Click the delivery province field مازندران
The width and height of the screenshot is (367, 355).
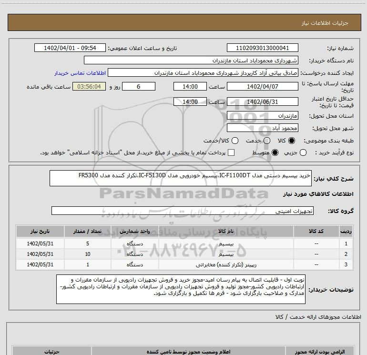pos(262,115)
